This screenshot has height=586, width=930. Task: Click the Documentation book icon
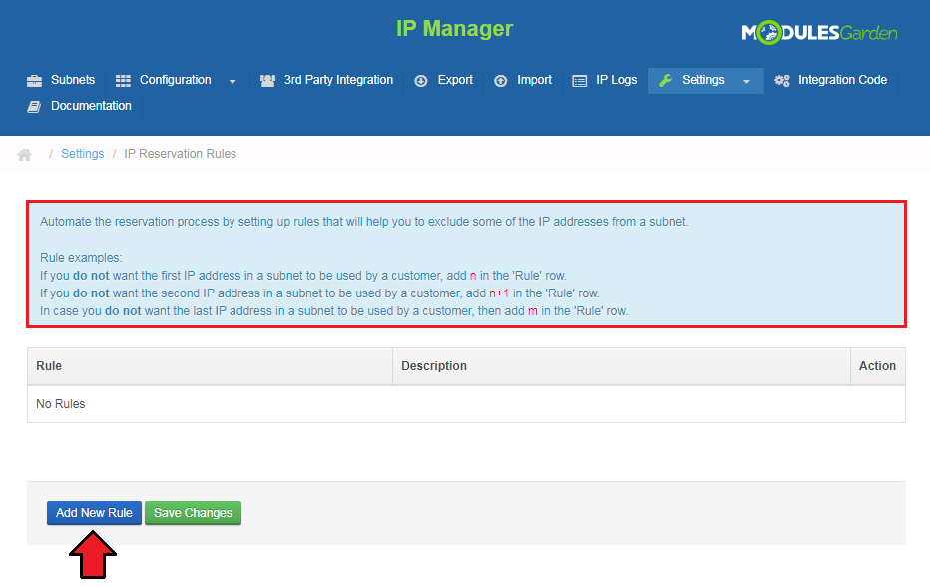tap(34, 107)
